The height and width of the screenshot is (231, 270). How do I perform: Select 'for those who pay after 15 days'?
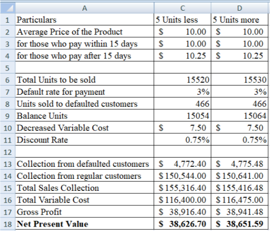(x=84, y=56)
